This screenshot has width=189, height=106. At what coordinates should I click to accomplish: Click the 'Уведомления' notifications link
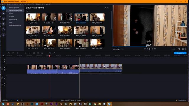(181, 100)
